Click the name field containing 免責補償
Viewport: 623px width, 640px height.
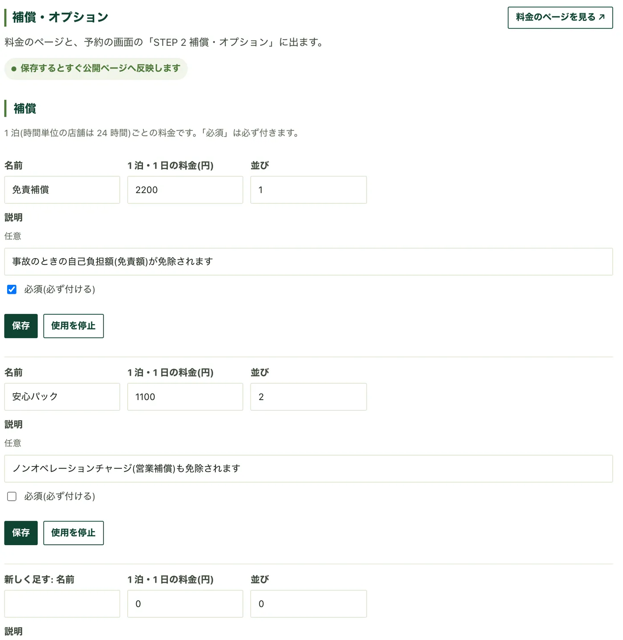click(x=62, y=190)
